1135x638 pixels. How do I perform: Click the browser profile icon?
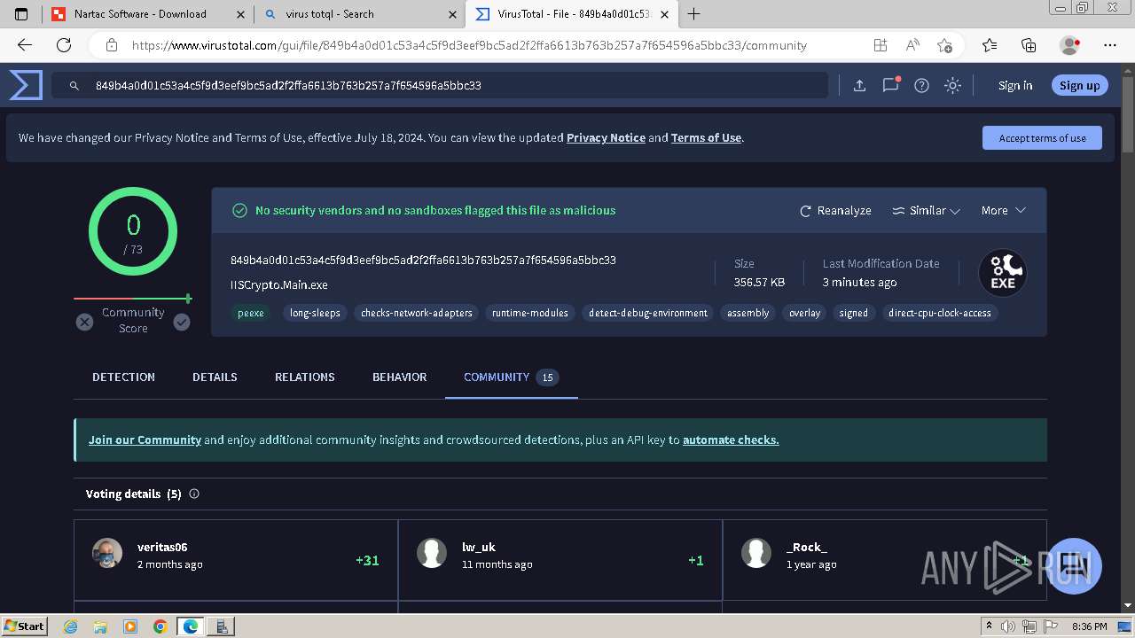1070,45
